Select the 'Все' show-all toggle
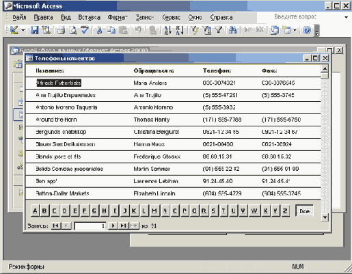This screenshot has width=352, height=274. point(304,211)
